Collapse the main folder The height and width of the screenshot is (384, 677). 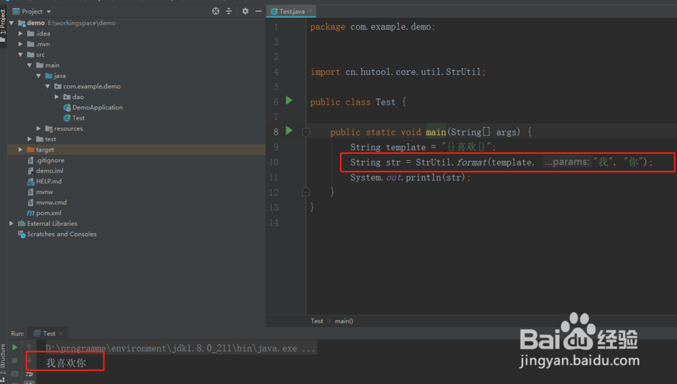click(x=29, y=65)
